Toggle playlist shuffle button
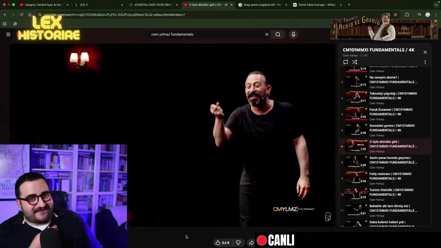This screenshot has height=248, width=441. (x=355, y=62)
